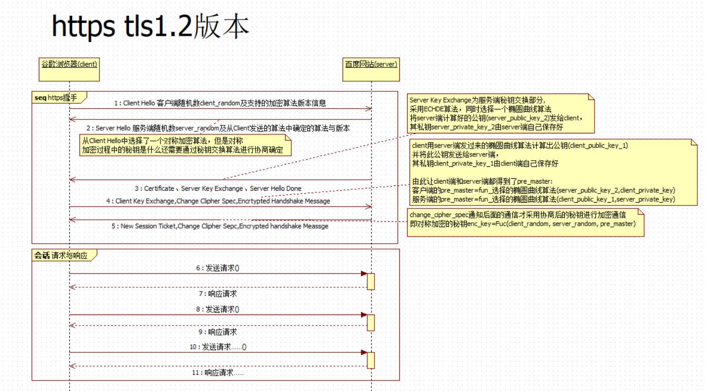This screenshot has height=391, width=706.
Task: Select the change_cipher_spec note box
Action: [525, 221]
